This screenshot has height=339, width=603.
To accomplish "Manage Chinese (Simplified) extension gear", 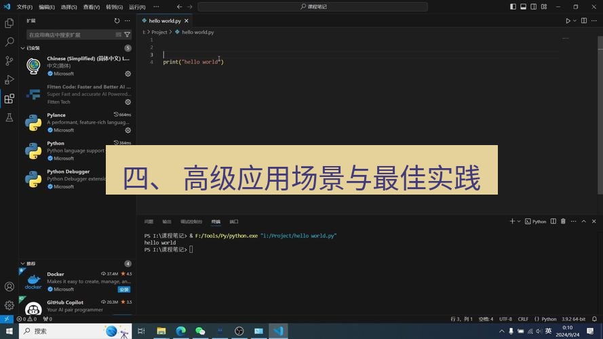I will point(128,74).
